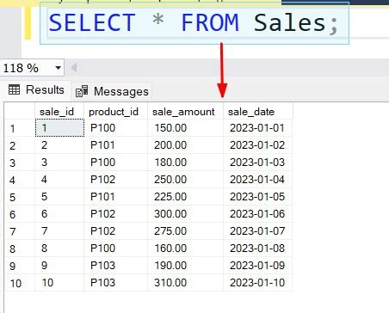The height and width of the screenshot is (313, 389).
Task: Select the date cell 2023-01-09
Action: tap(258, 266)
